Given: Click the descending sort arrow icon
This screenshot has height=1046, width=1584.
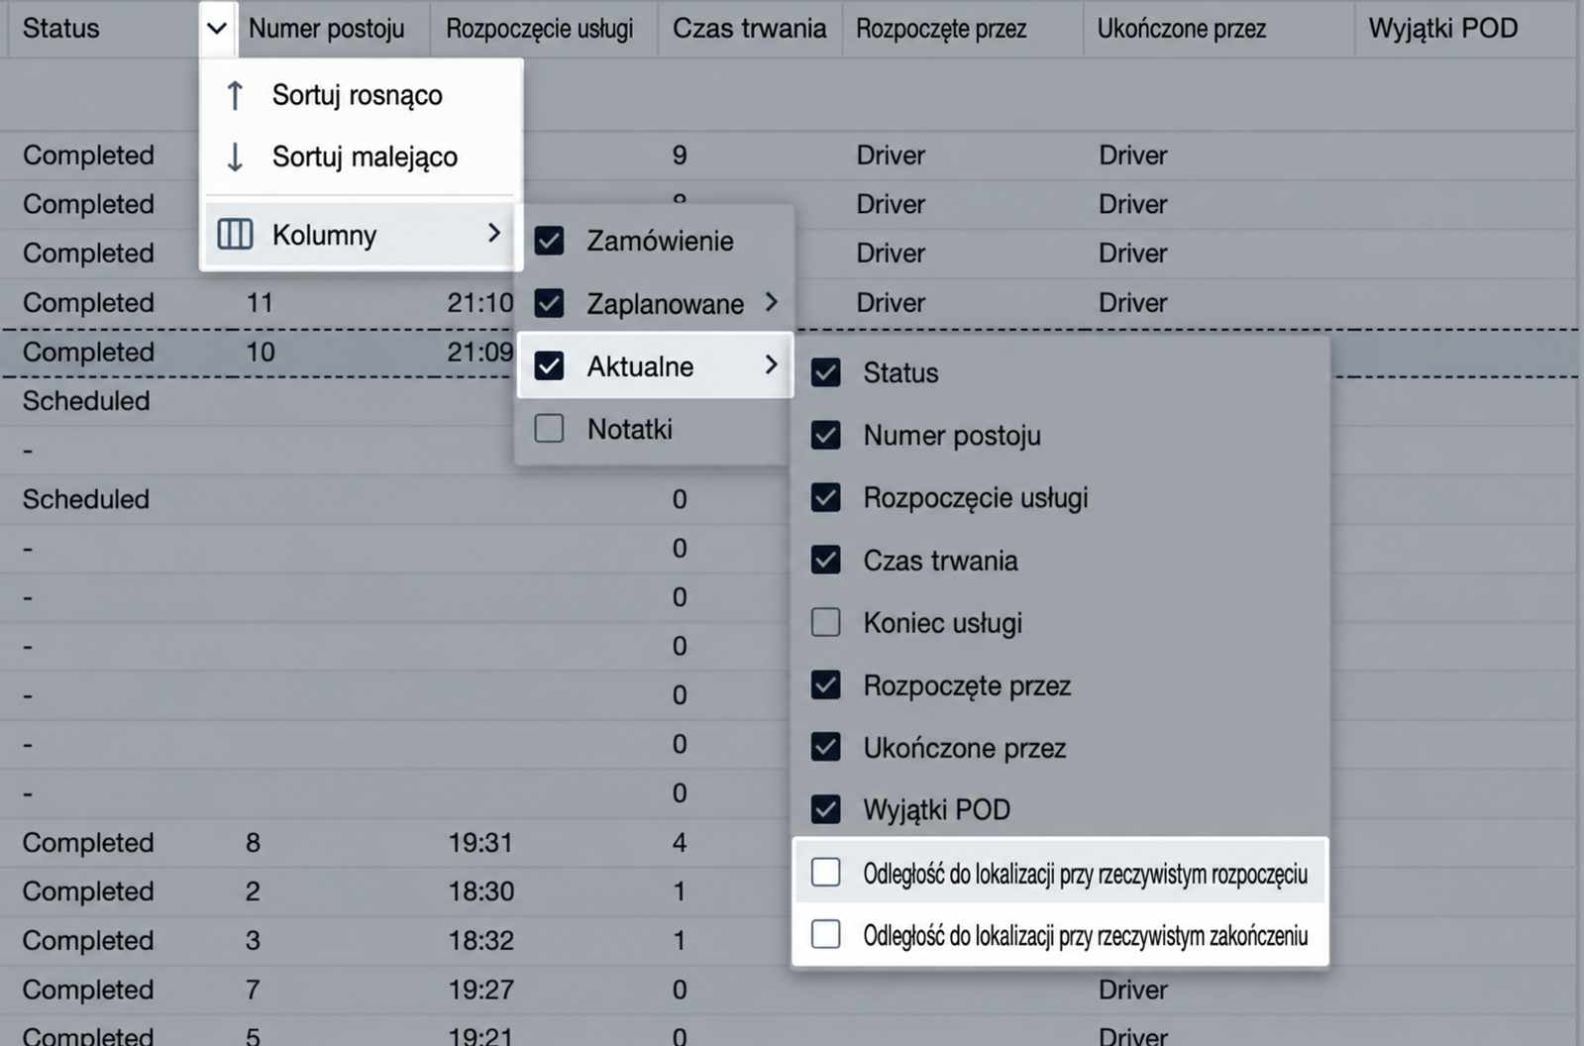Looking at the screenshot, I should [x=235, y=157].
